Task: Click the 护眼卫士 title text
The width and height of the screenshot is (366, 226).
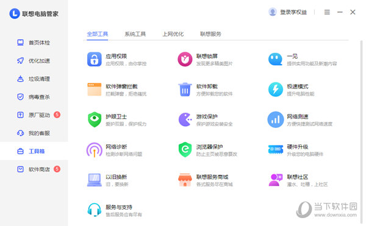Action: pos(117,116)
